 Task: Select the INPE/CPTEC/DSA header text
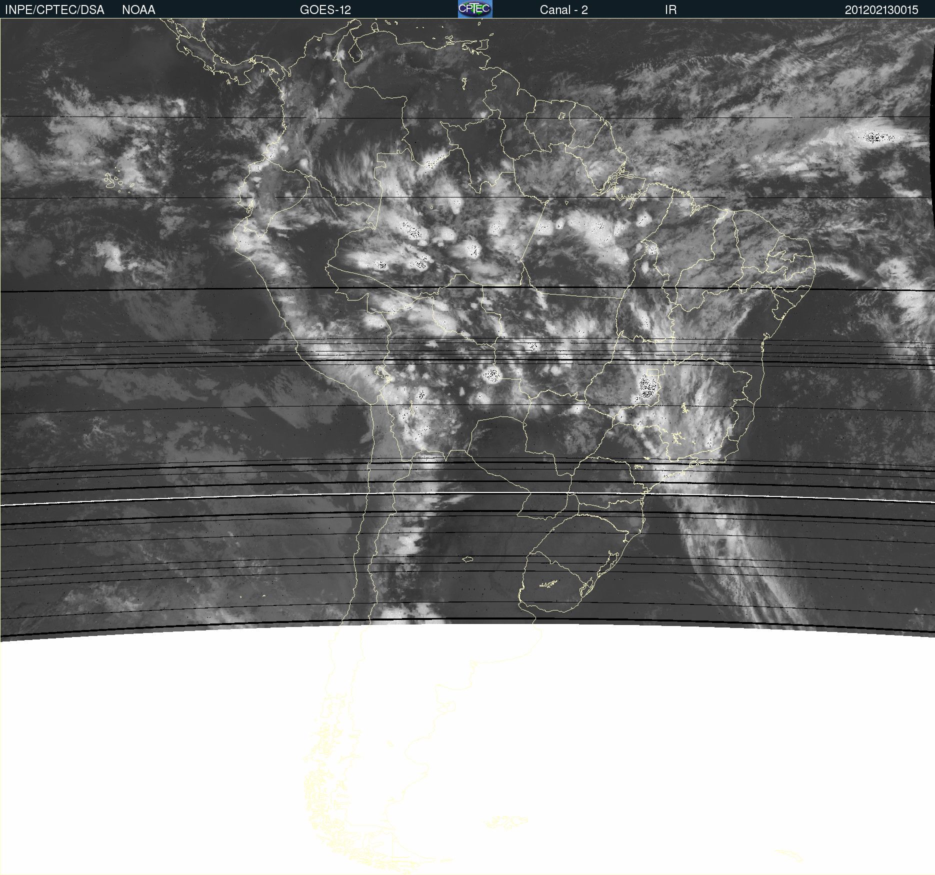[54, 10]
